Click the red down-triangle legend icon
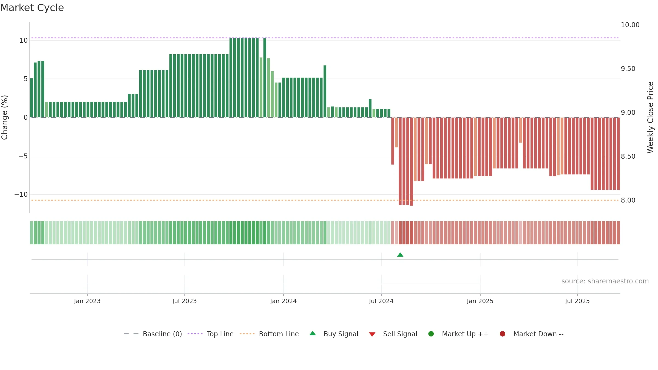Image resolution: width=658 pixels, height=370 pixels. 372,334
